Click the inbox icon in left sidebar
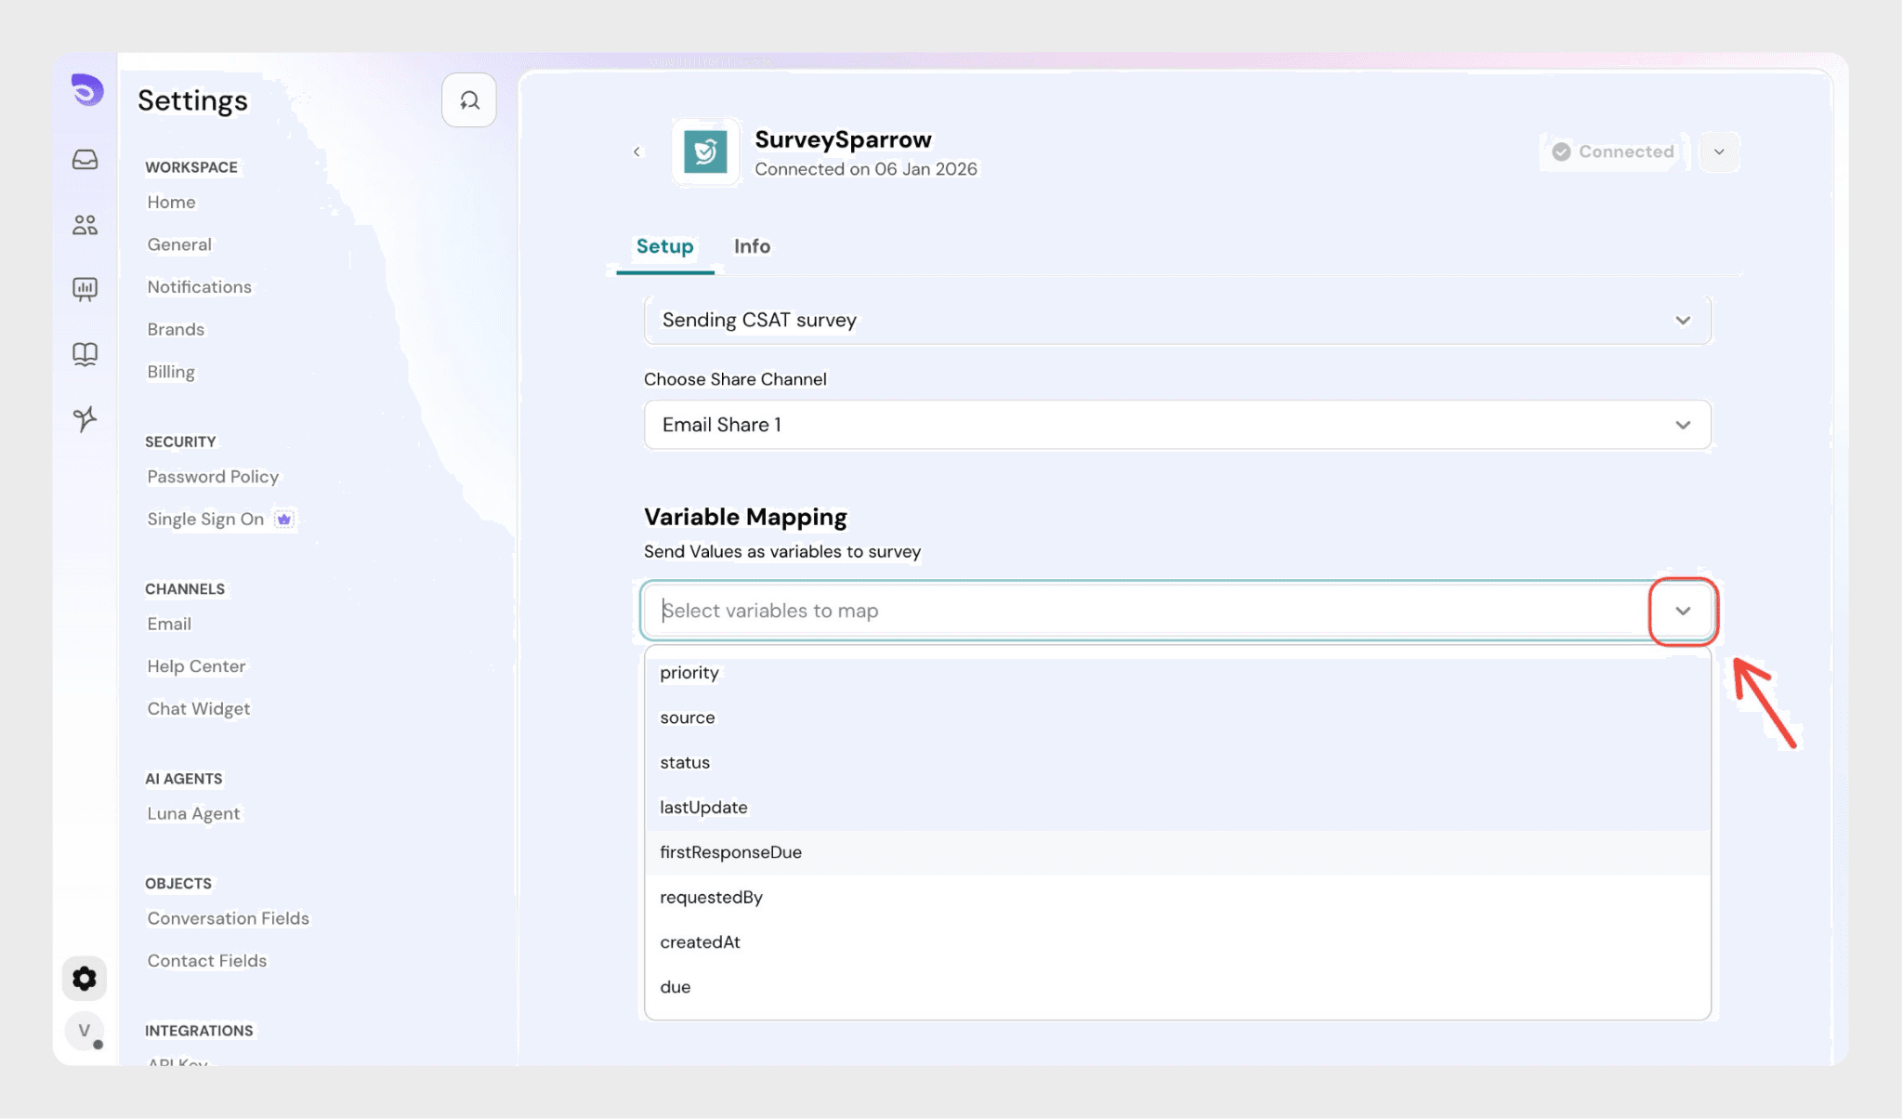The width and height of the screenshot is (1903, 1119). [x=85, y=160]
